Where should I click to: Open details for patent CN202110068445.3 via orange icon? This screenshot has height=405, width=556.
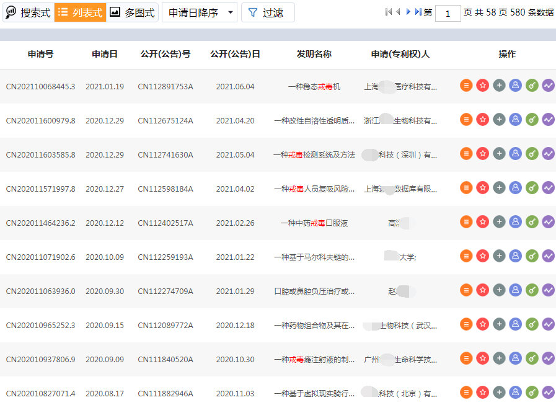pos(466,85)
